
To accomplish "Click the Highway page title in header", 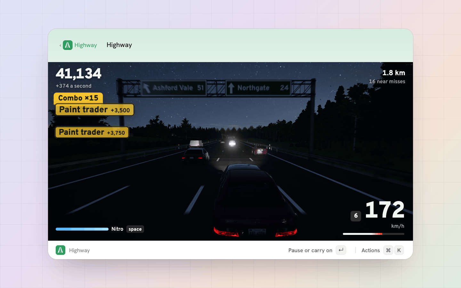I will click(x=119, y=45).
